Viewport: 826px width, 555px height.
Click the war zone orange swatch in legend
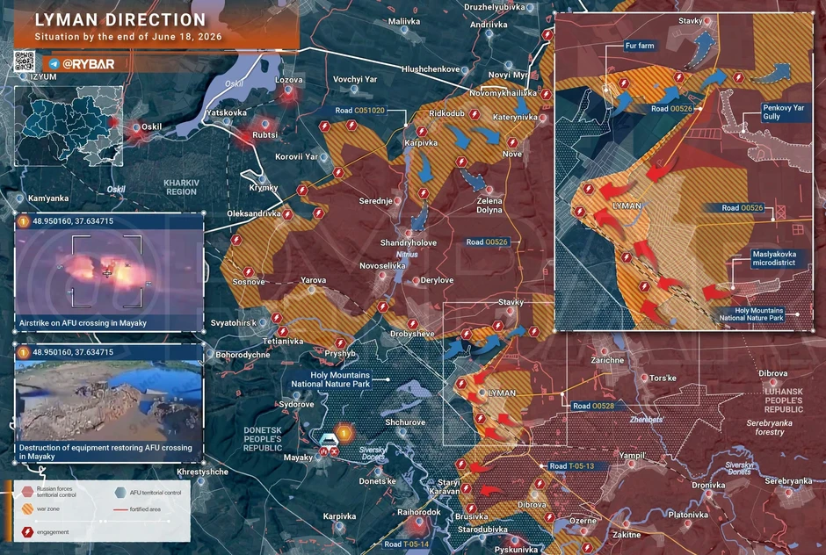tap(27, 509)
